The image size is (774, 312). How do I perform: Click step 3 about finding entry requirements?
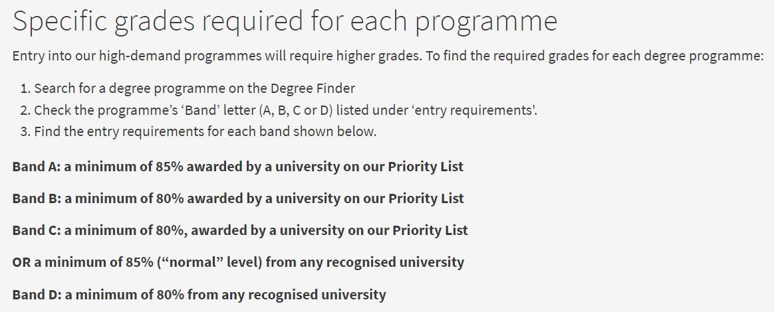(x=198, y=132)
